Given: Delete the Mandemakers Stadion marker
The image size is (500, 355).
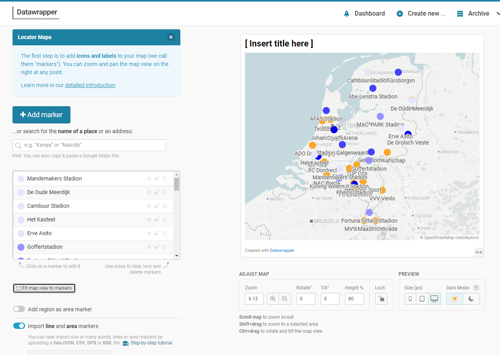Looking at the screenshot, I should tap(164, 178).
